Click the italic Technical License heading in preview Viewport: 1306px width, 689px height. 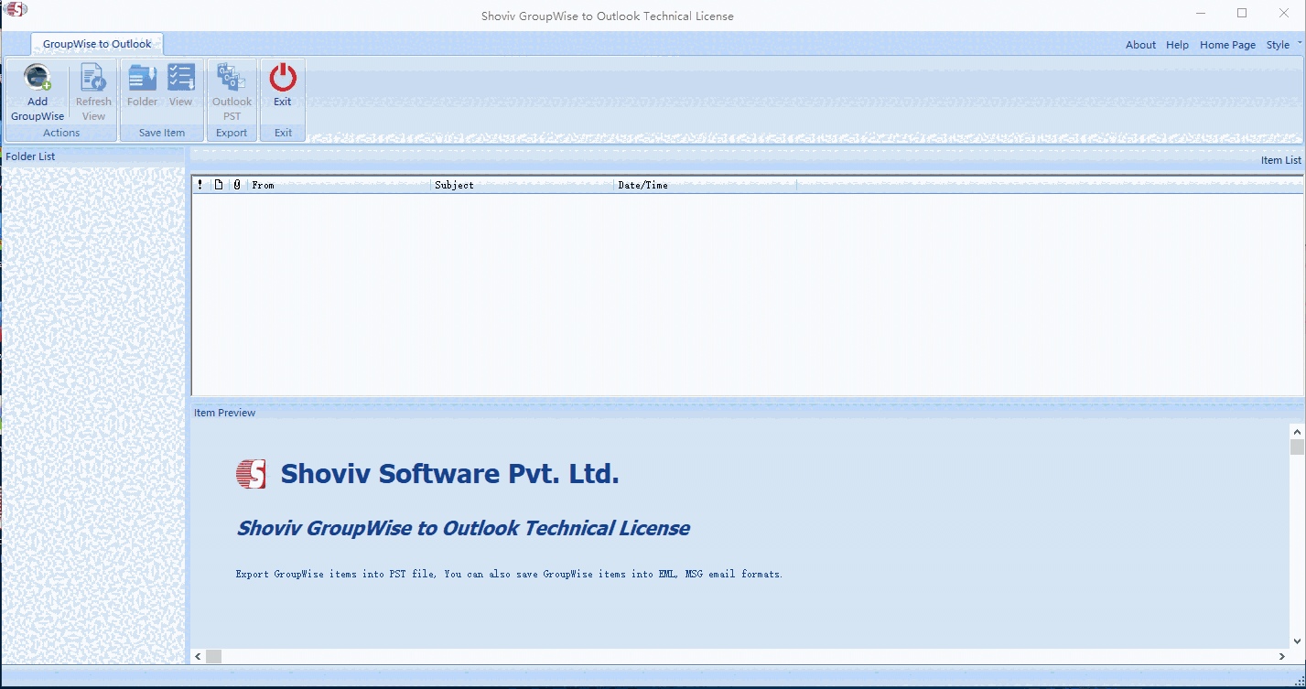(x=463, y=528)
